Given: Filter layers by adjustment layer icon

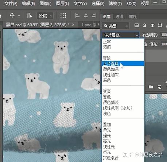Looking at the screenshot, I should click(x=144, y=25).
